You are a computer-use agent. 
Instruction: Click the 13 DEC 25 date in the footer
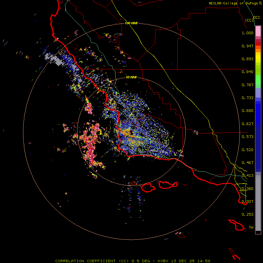coord(183,261)
